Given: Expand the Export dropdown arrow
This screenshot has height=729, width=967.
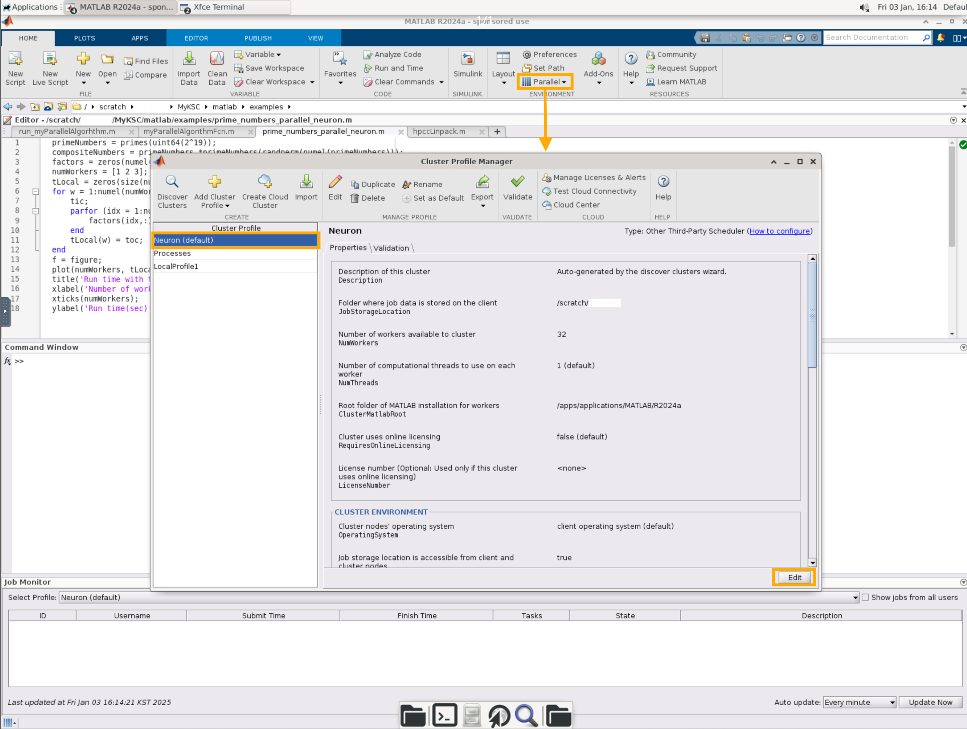Looking at the screenshot, I should (x=483, y=206).
